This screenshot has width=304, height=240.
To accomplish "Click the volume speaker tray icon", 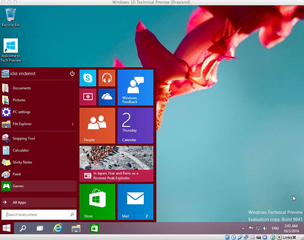I will 265,228.
